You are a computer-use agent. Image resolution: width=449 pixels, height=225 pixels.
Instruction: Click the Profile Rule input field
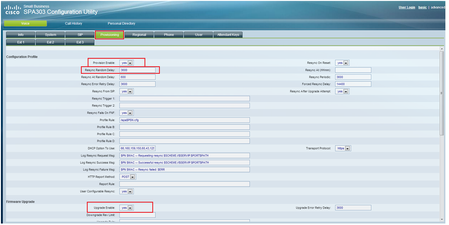[x=184, y=120]
